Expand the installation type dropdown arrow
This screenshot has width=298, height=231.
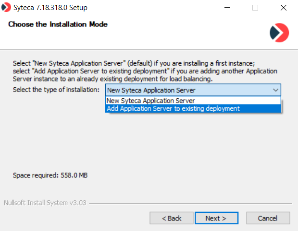[x=275, y=90]
